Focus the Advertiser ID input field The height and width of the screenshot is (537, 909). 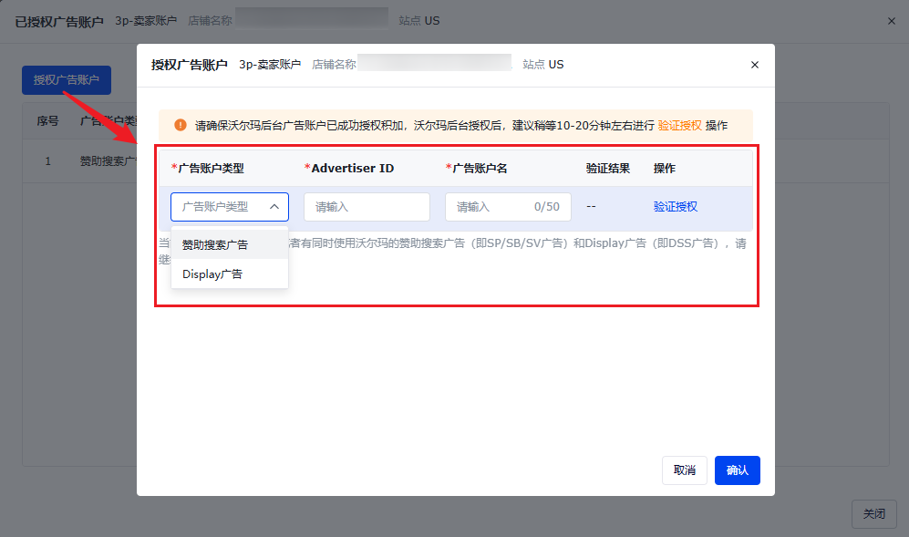click(367, 206)
